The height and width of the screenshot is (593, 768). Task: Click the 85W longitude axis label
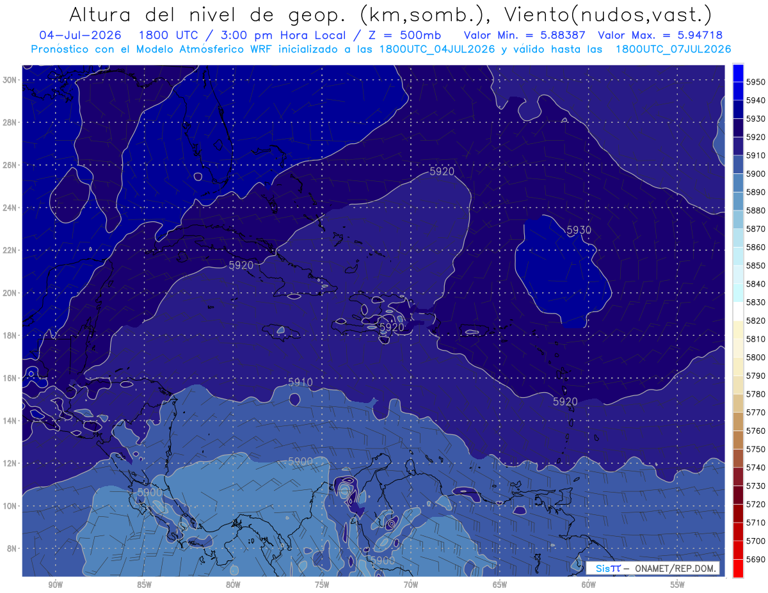tap(144, 585)
